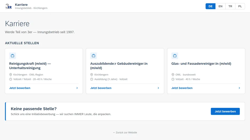The image size is (250, 140).
Task: Click the 3ER company logo
Action: (8, 6)
